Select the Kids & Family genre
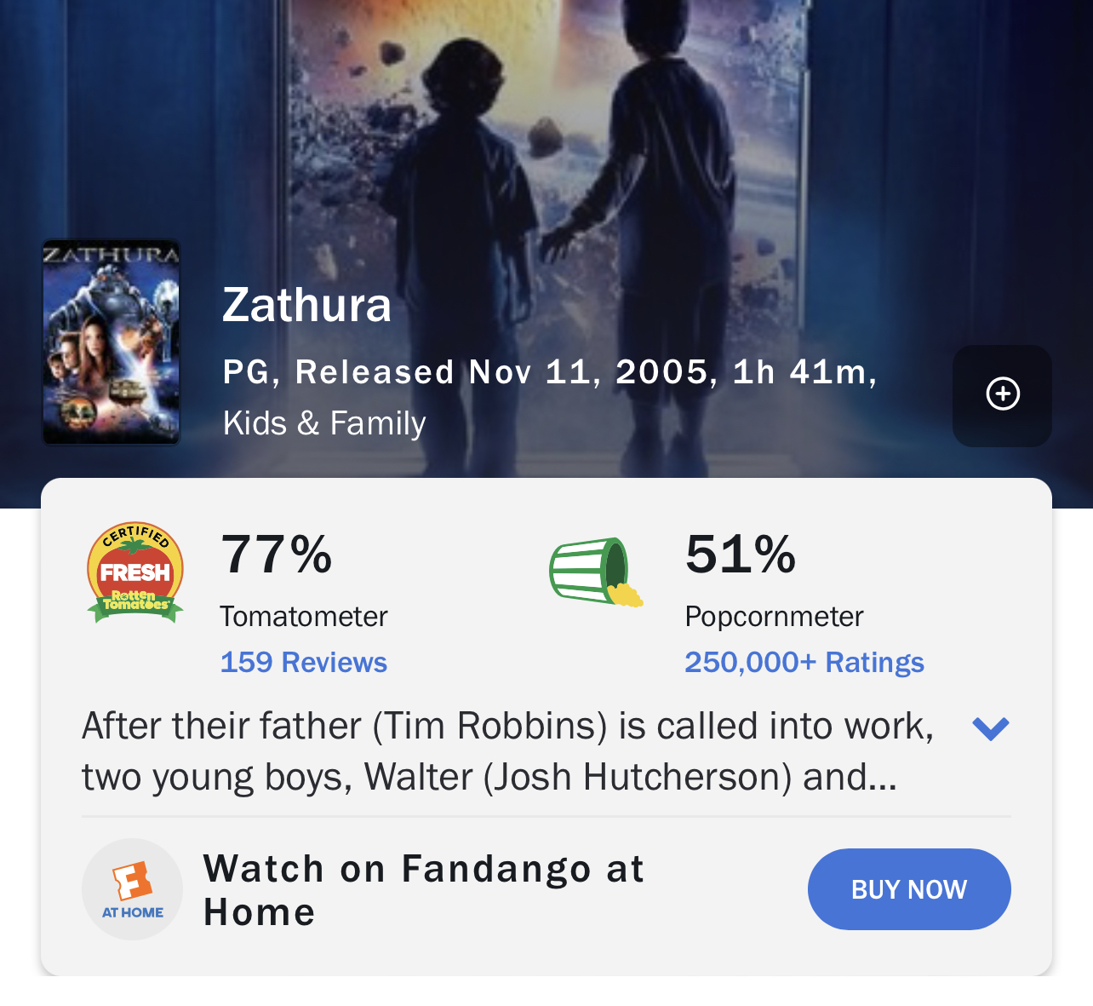The image size is (1093, 1006). (324, 423)
